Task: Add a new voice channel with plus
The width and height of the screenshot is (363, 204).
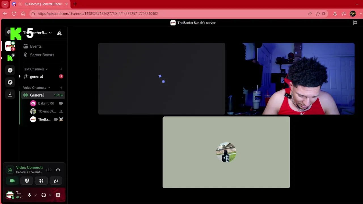Action: click(x=61, y=88)
